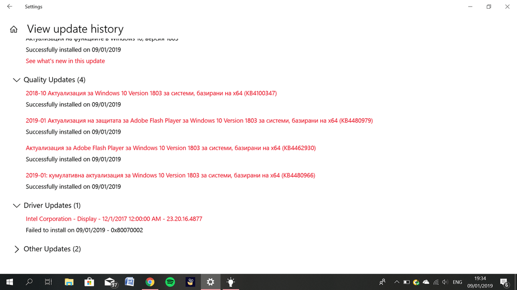517x290 pixels.
Task: Click the Settings gear taskbar icon
Action: coord(210,282)
